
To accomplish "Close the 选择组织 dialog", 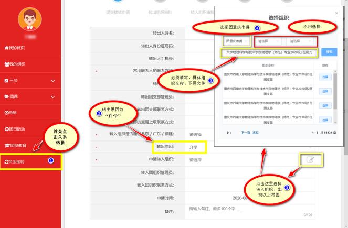I will [x=336, y=13].
